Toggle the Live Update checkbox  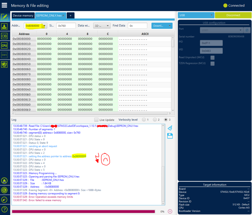pos(96,120)
